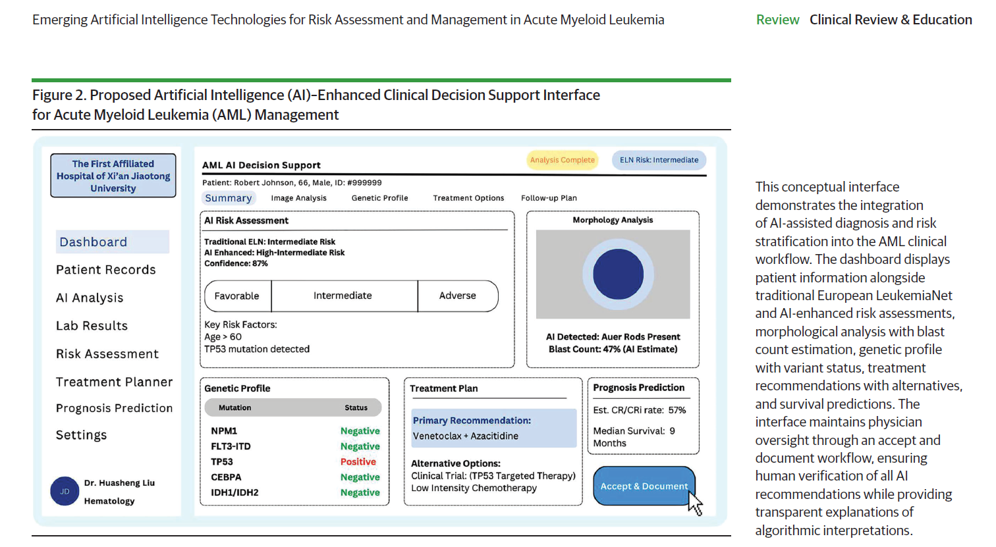Navigate to Prognosis Prediction in sidebar

(114, 408)
